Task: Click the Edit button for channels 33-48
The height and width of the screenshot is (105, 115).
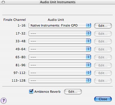Action: pos(103,41)
